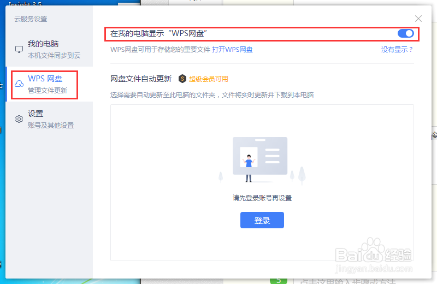This screenshot has height=284, width=437.
Task: Click the super member badge icon
Action: click(182, 79)
